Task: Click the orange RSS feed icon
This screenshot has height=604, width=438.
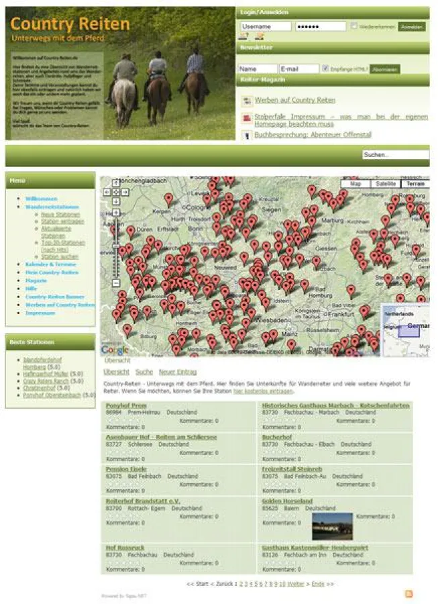Action: 408,594
